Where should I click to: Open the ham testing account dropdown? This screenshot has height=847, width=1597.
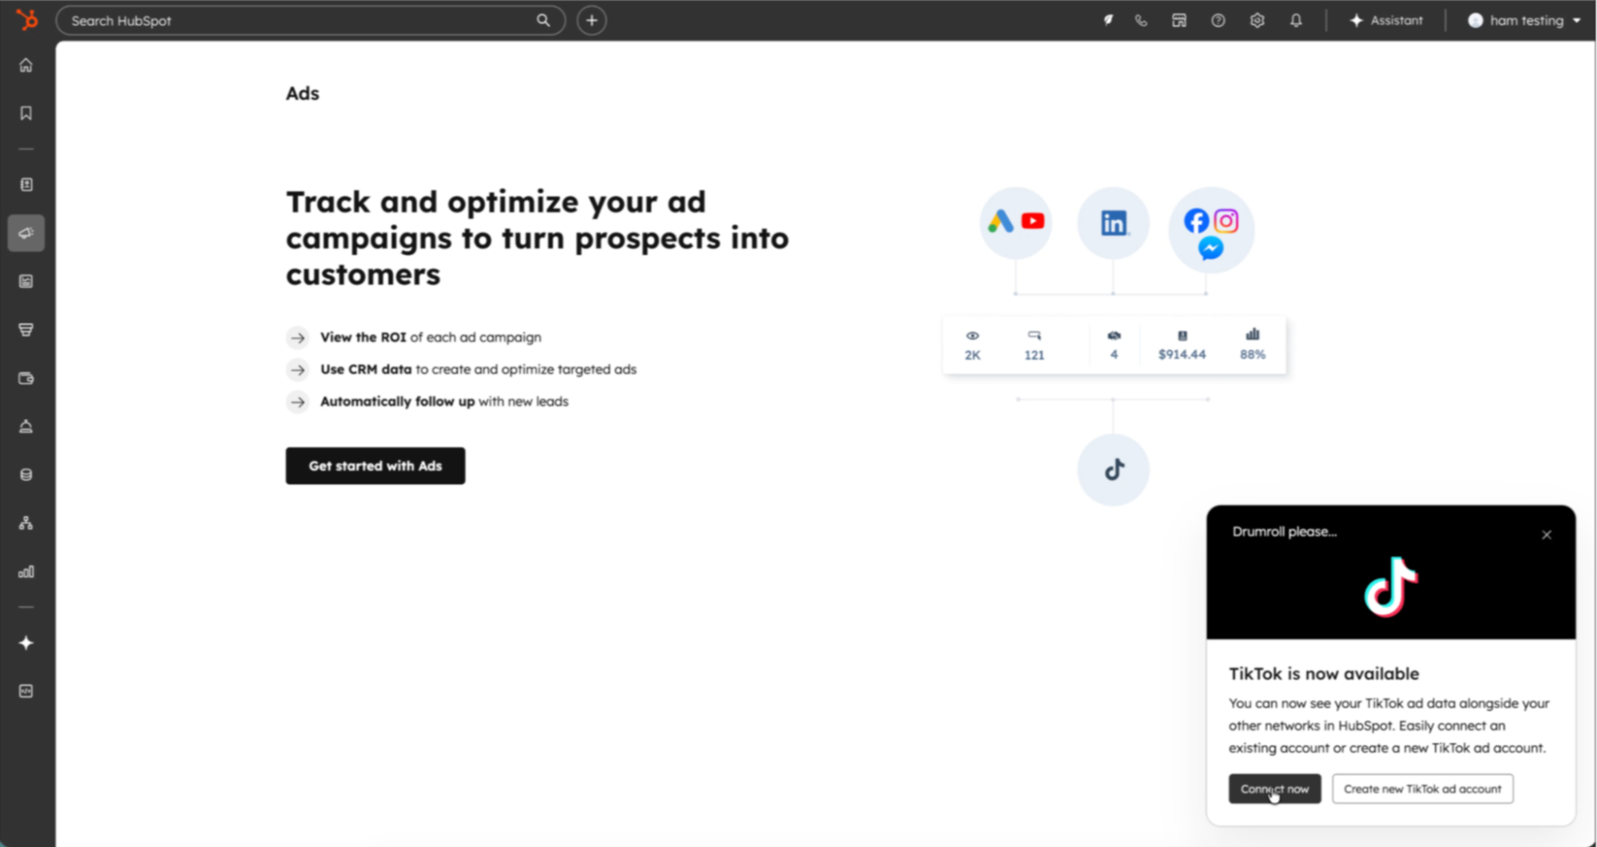click(x=1524, y=21)
